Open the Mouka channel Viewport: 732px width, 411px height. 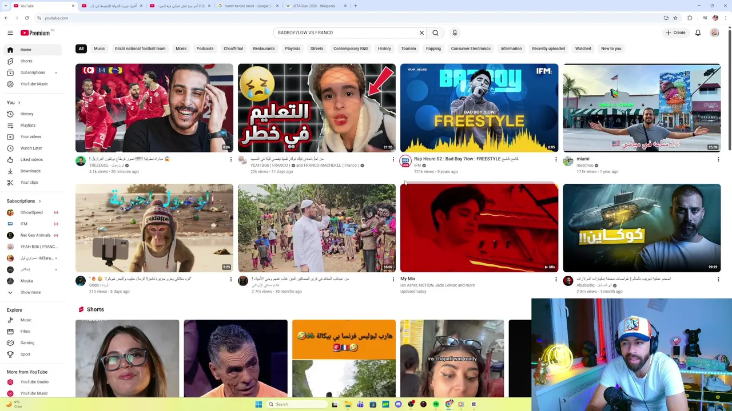coord(31,281)
